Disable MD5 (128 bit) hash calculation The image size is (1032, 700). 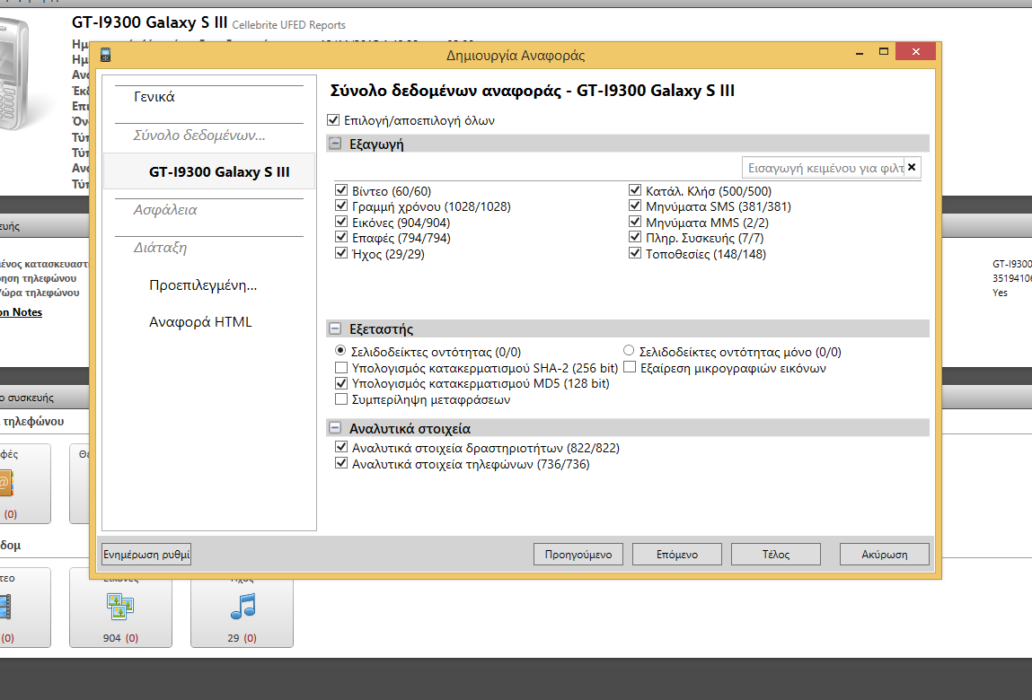pos(341,383)
